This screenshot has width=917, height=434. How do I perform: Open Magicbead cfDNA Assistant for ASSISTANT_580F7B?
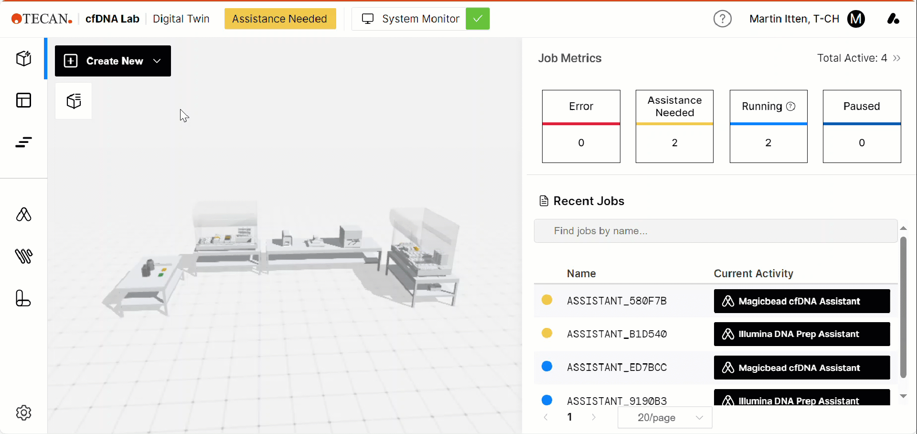pos(802,301)
